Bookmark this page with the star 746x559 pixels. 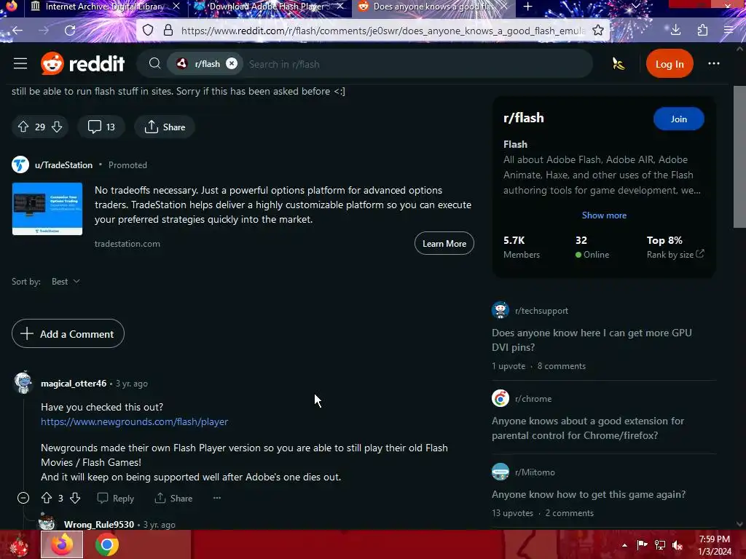(x=598, y=31)
